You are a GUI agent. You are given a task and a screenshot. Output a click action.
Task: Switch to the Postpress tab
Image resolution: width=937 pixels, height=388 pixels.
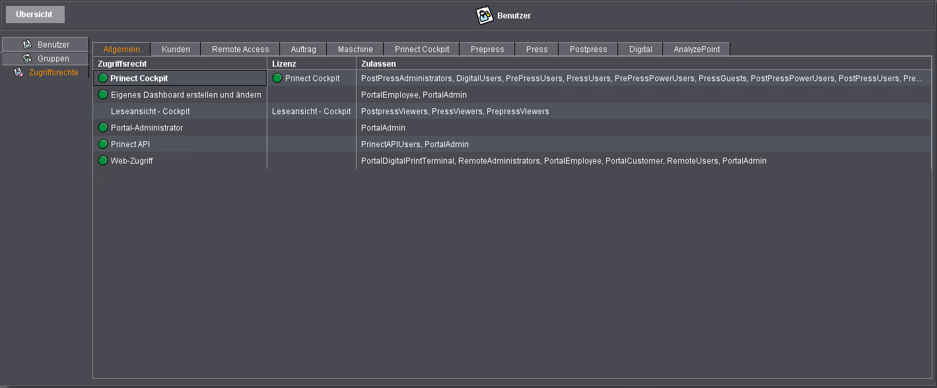tap(587, 48)
